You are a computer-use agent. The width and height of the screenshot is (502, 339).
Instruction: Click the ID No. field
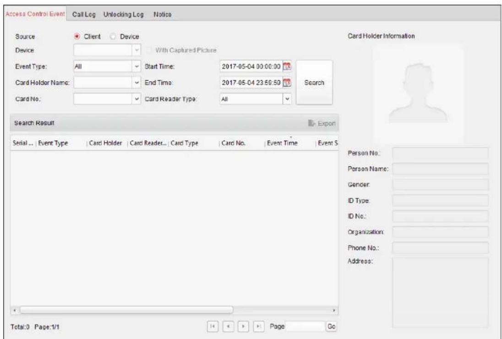[440, 216]
